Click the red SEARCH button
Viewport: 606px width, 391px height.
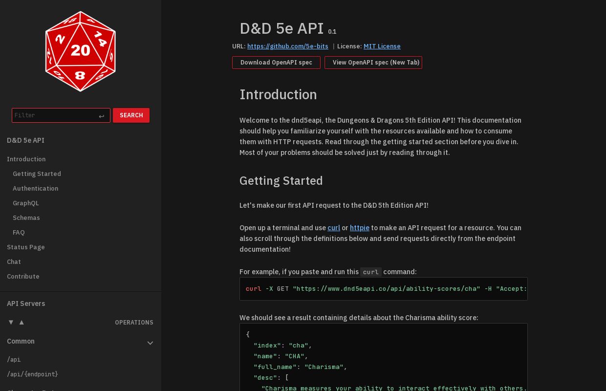131,115
